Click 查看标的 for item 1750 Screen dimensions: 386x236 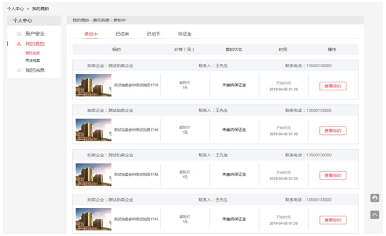click(x=332, y=86)
